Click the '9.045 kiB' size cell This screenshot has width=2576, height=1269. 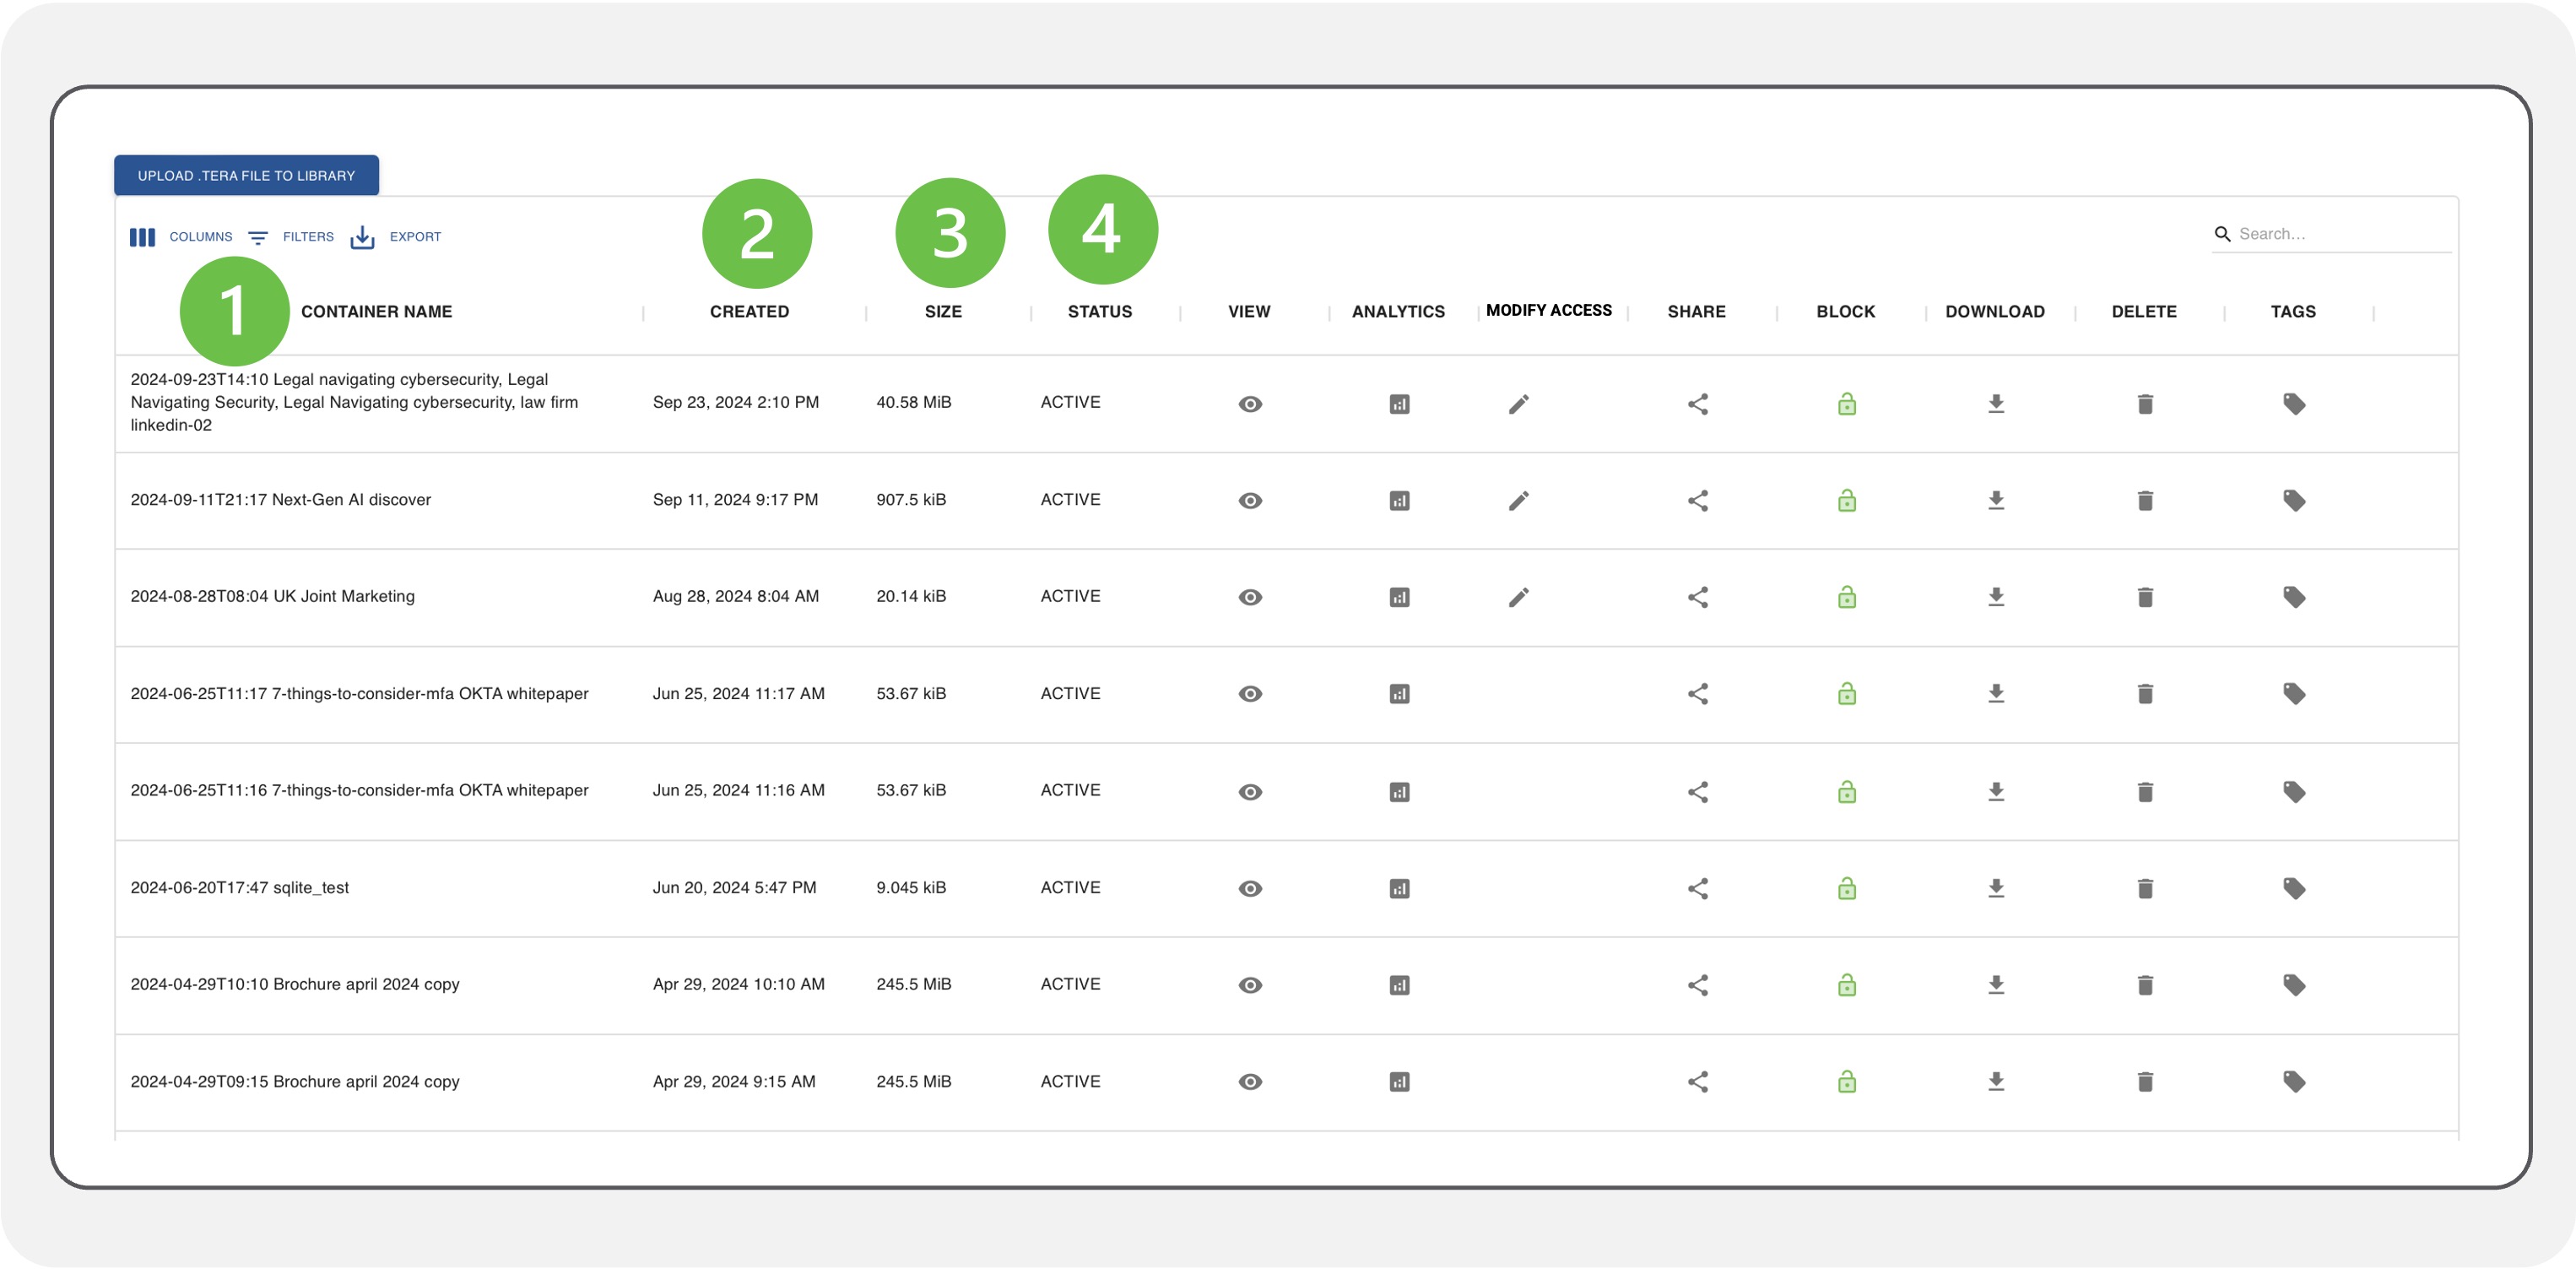click(910, 888)
